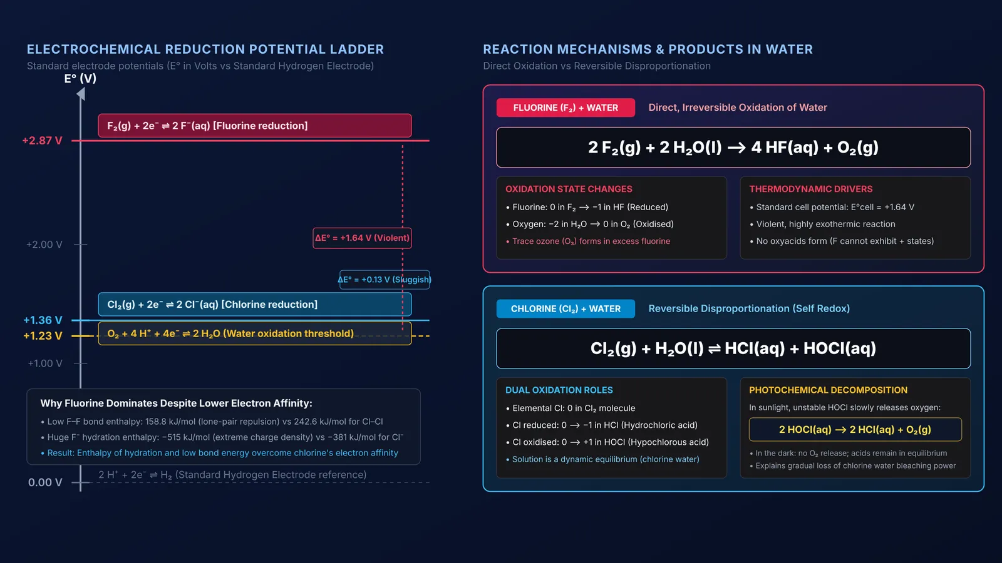1002x563 pixels.
Task: Click the 'Standard cell potential: E°cell' bullet
Action: pos(832,207)
